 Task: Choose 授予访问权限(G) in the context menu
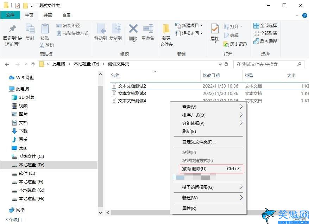[208, 187]
